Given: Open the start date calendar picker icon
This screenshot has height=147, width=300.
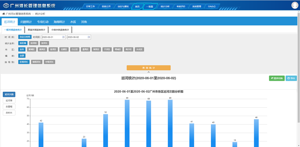Looking at the screenshot, I should [63, 37].
